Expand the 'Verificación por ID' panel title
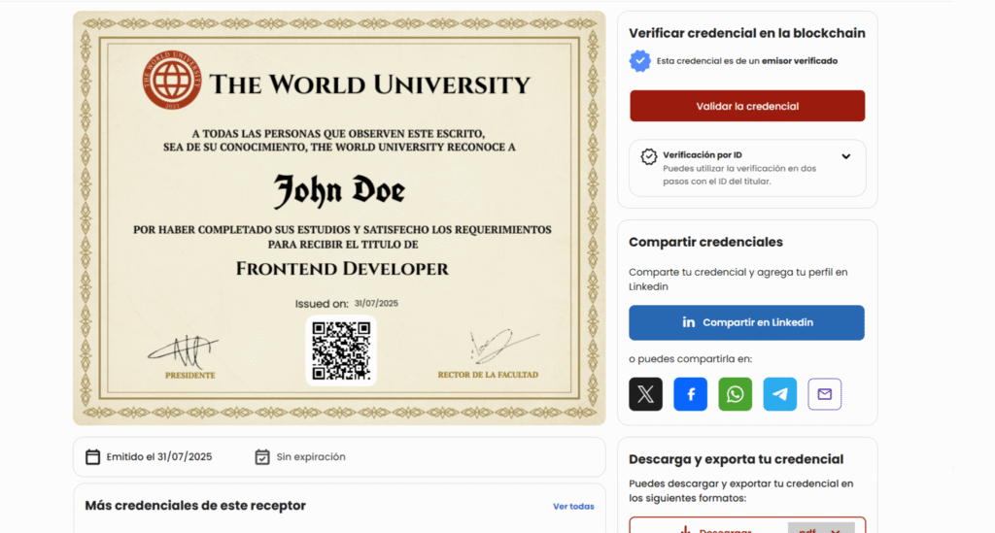The image size is (995, 533). coord(703,155)
